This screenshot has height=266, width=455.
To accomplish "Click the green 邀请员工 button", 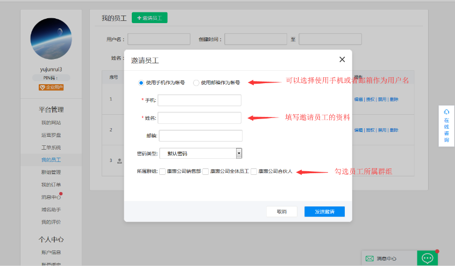I will click(x=150, y=18).
